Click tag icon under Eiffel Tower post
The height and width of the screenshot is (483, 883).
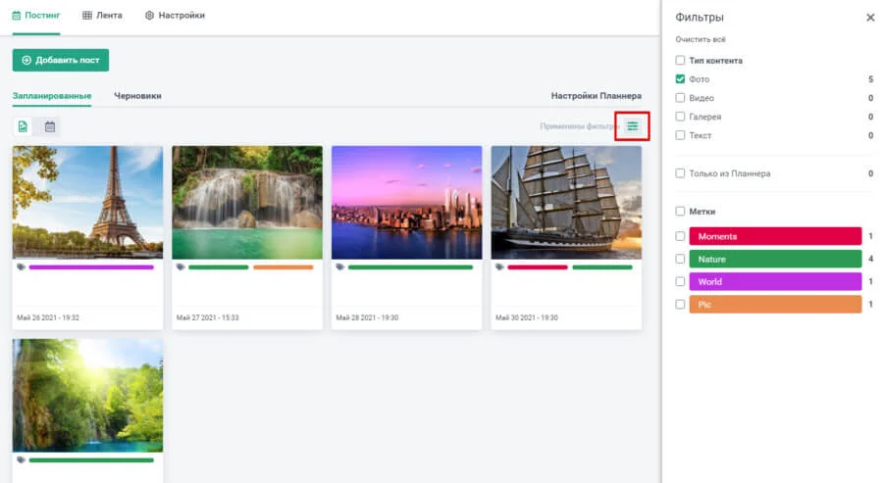pyautogui.click(x=21, y=266)
